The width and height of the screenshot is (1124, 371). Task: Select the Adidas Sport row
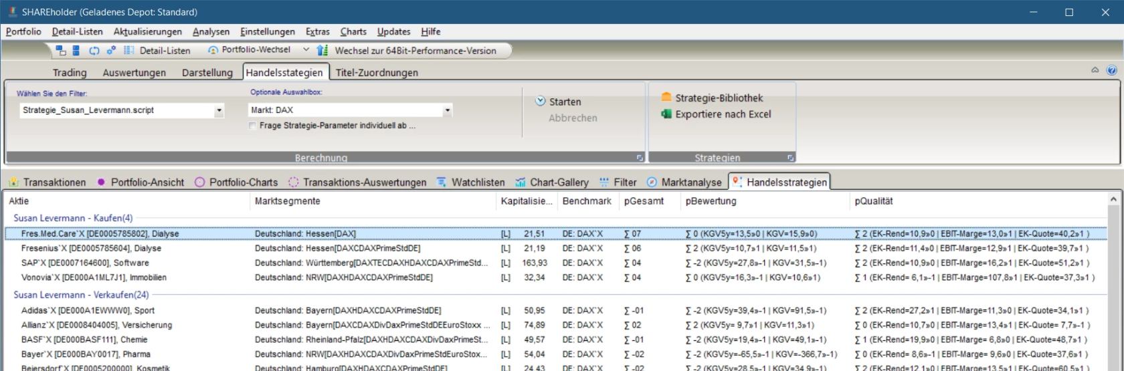[556, 311]
